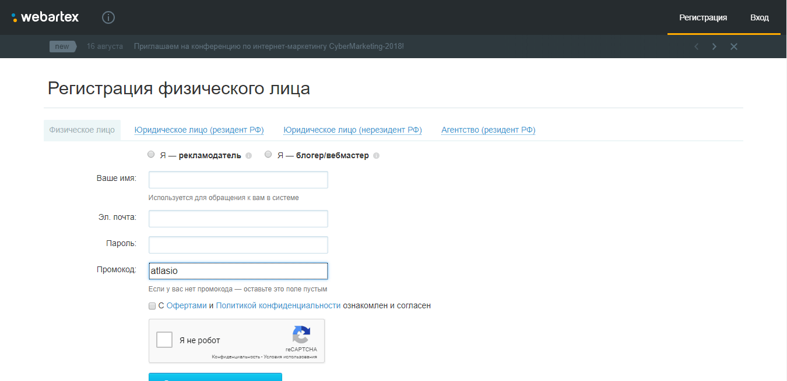This screenshot has height=381, width=787.
Task: Select the Я — блогер/вебмастер radio button
Action: 268,155
